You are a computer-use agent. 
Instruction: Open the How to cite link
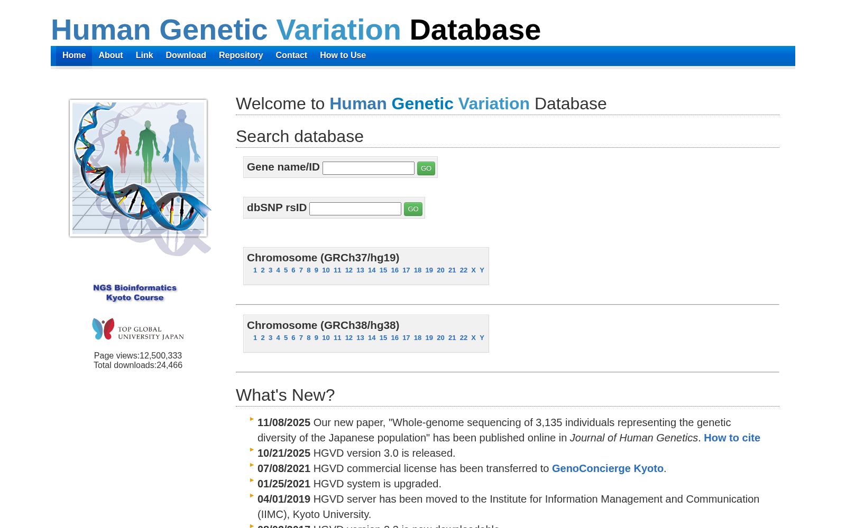pos(732,438)
